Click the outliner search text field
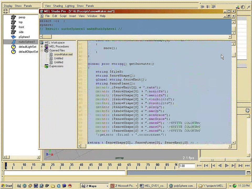This screenshot has height=189, width=252. pos(24,11)
